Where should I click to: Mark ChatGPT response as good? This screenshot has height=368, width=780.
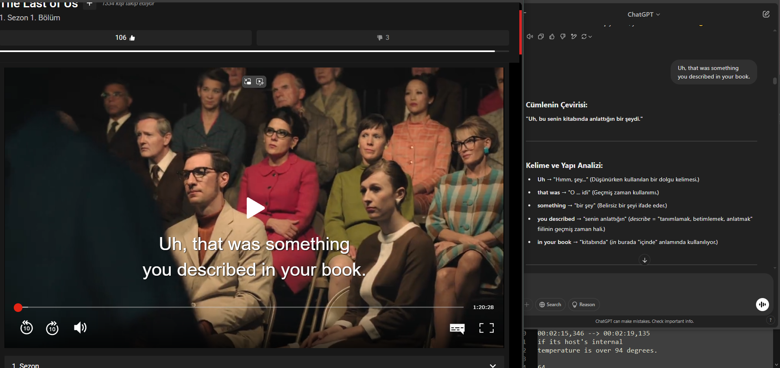tap(552, 37)
